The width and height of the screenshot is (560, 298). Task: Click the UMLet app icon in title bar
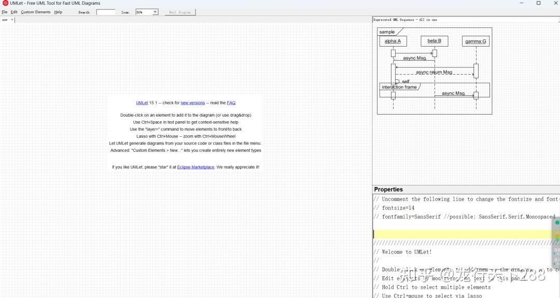click(5, 3)
